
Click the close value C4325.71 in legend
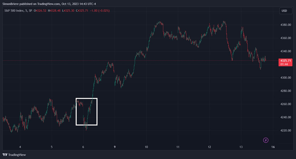pyautogui.click(x=84, y=11)
